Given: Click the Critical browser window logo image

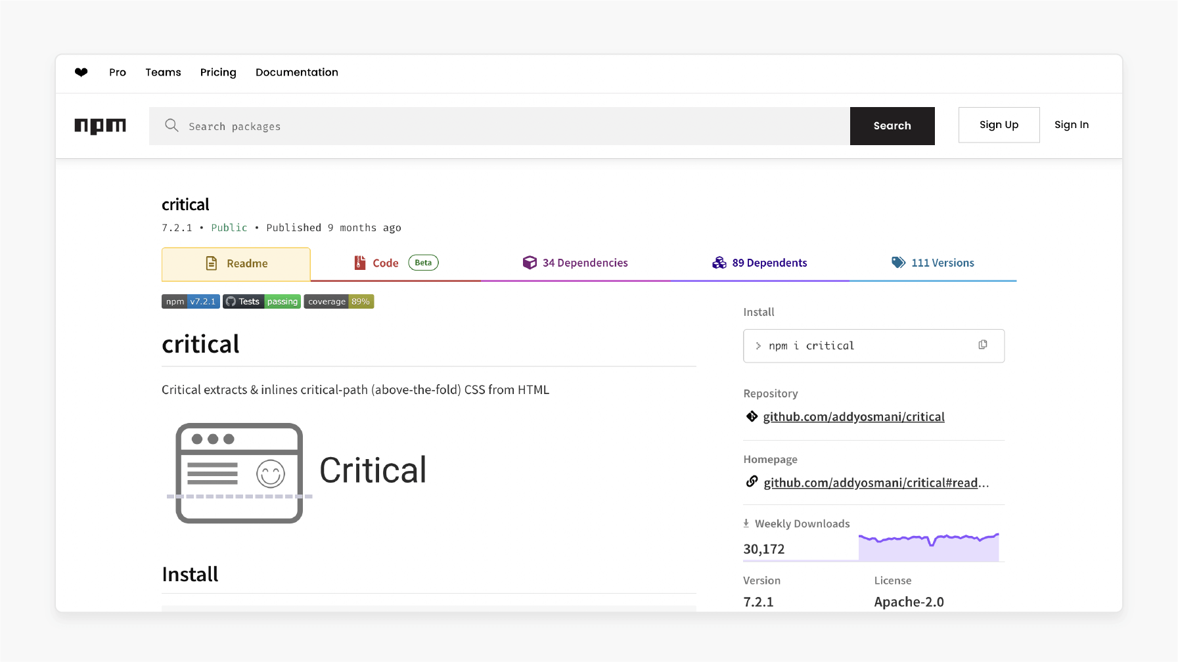Looking at the screenshot, I should click(x=239, y=473).
